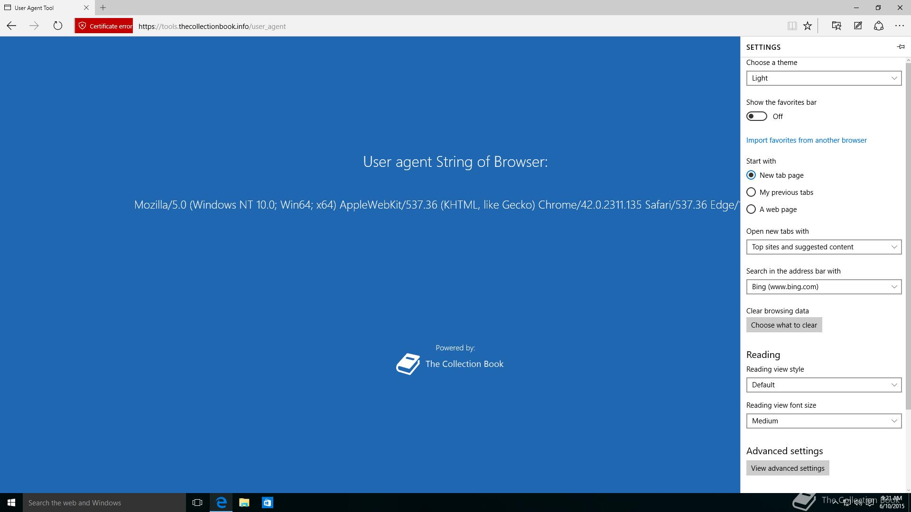Click the Edge taskbar icon
This screenshot has height=512, width=911.
point(221,503)
